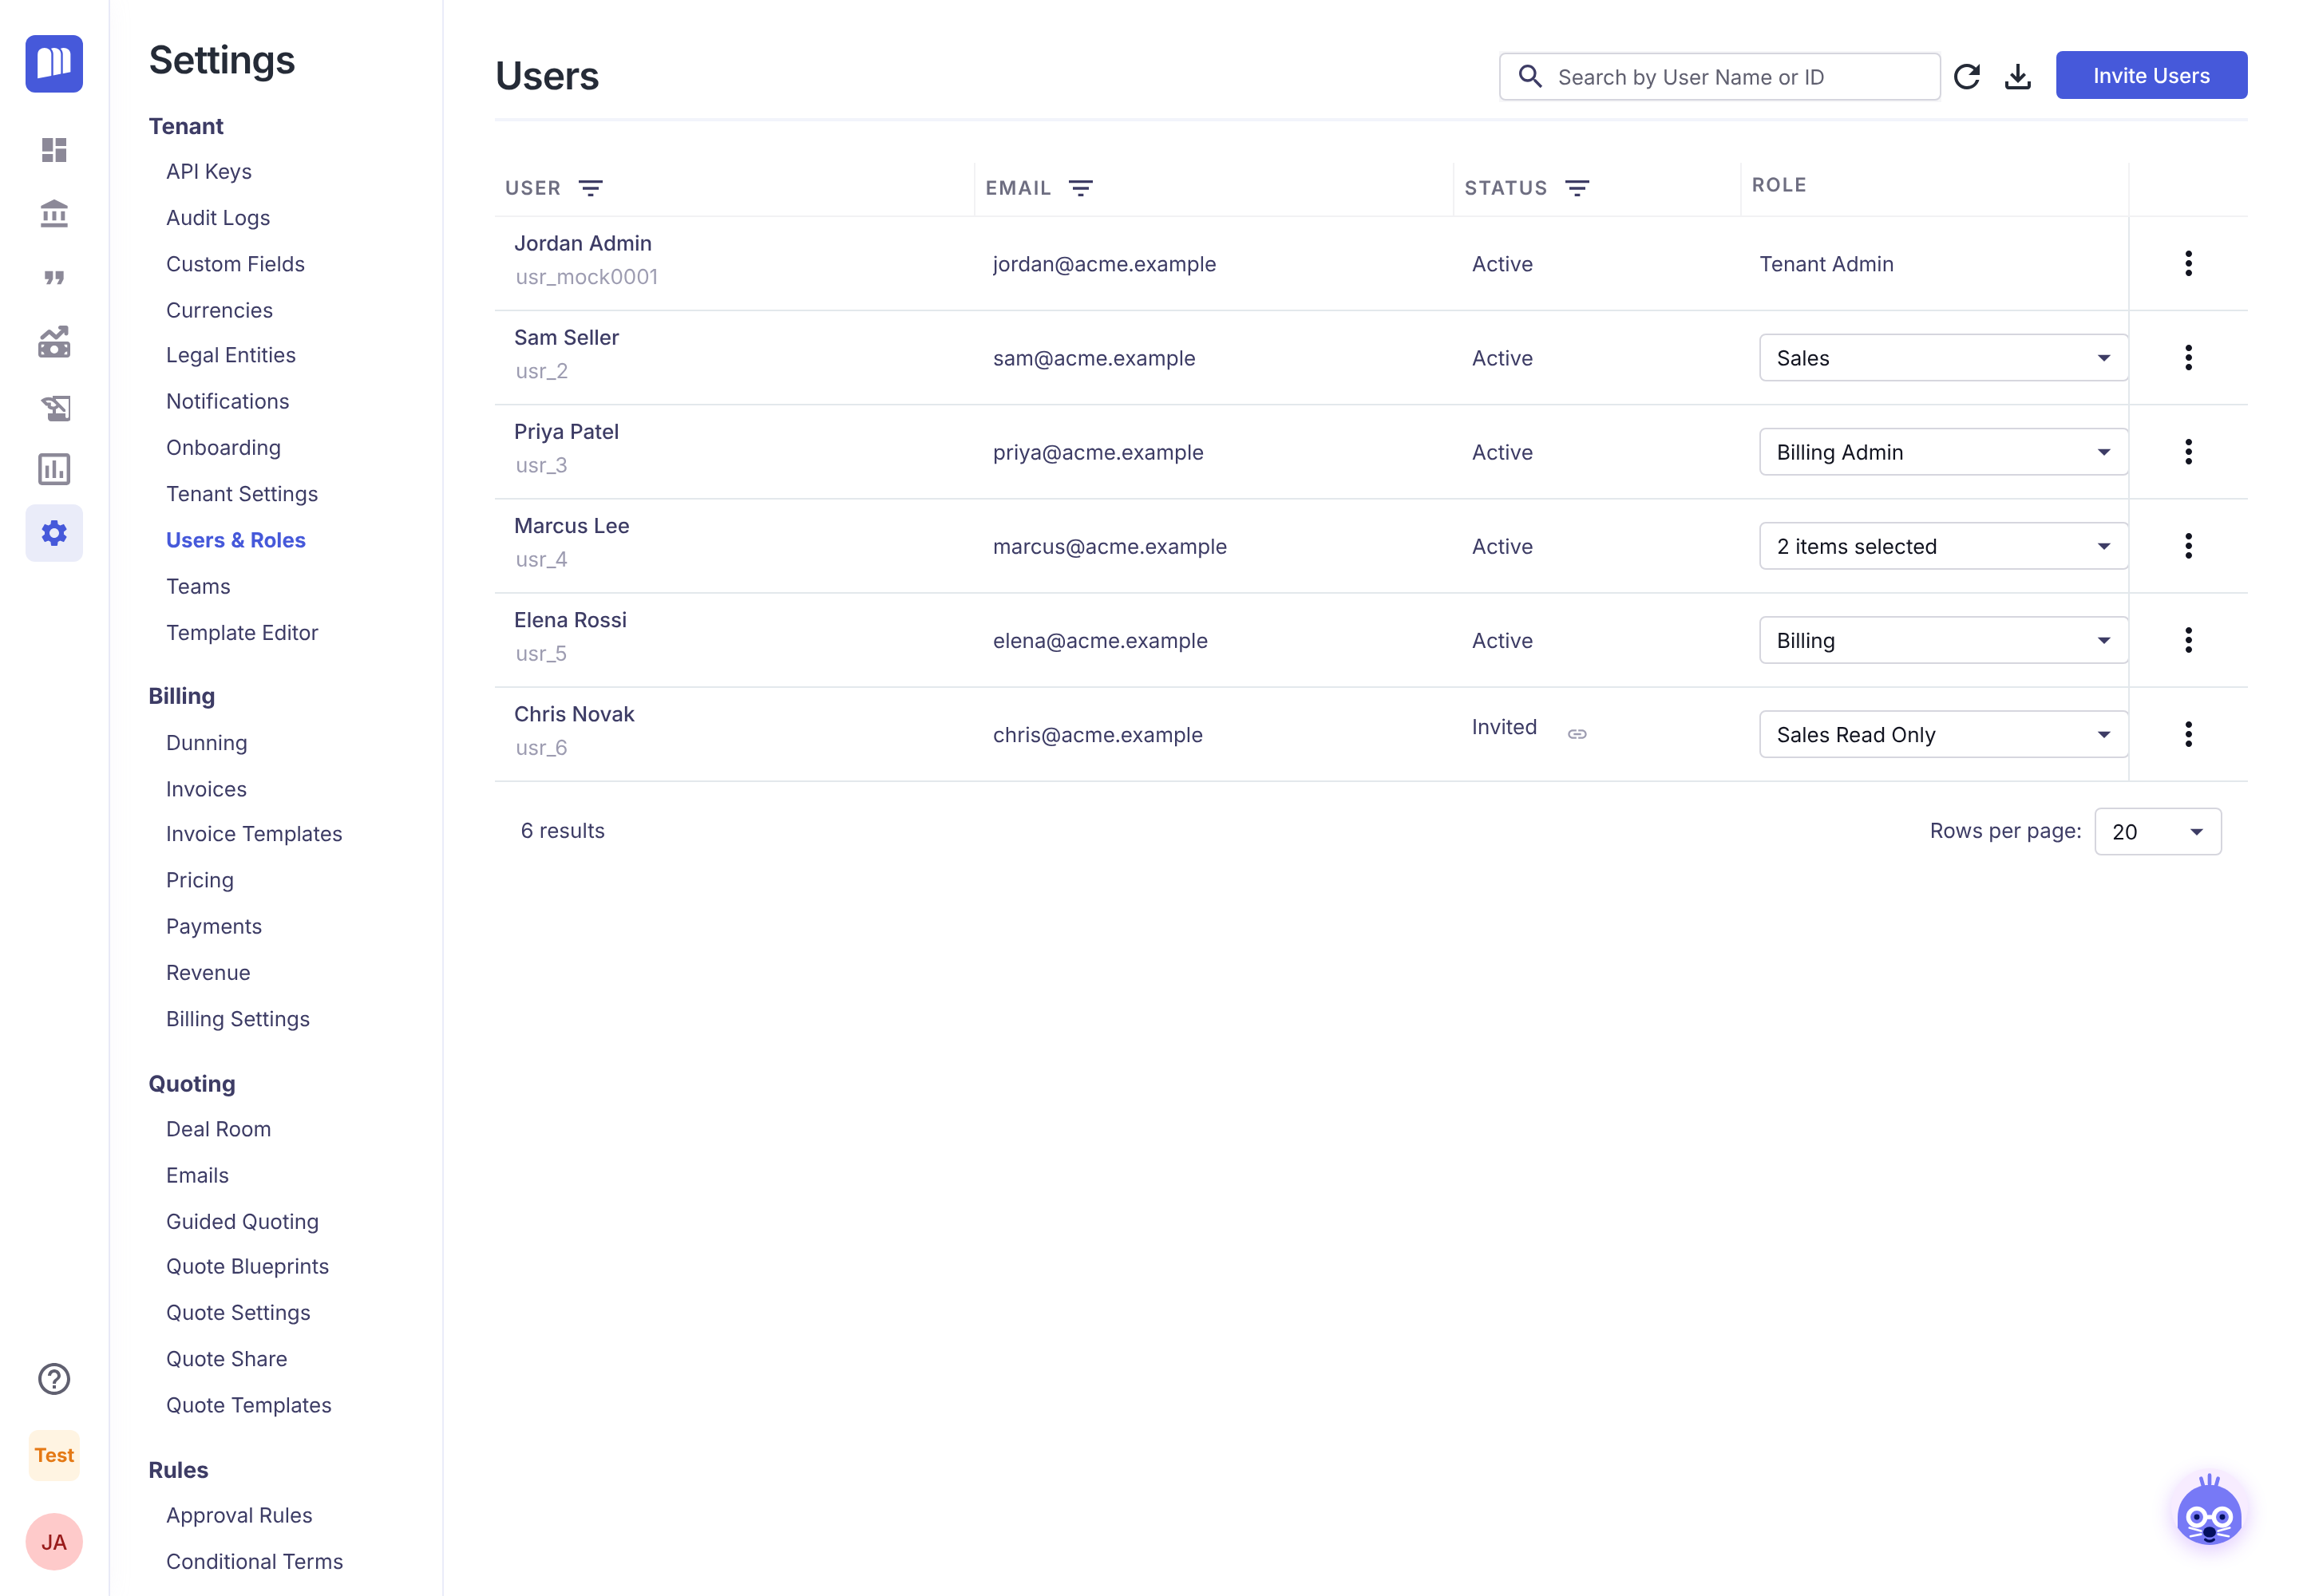Download the users list
The height and width of the screenshot is (1596, 2299).
(2018, 76)
